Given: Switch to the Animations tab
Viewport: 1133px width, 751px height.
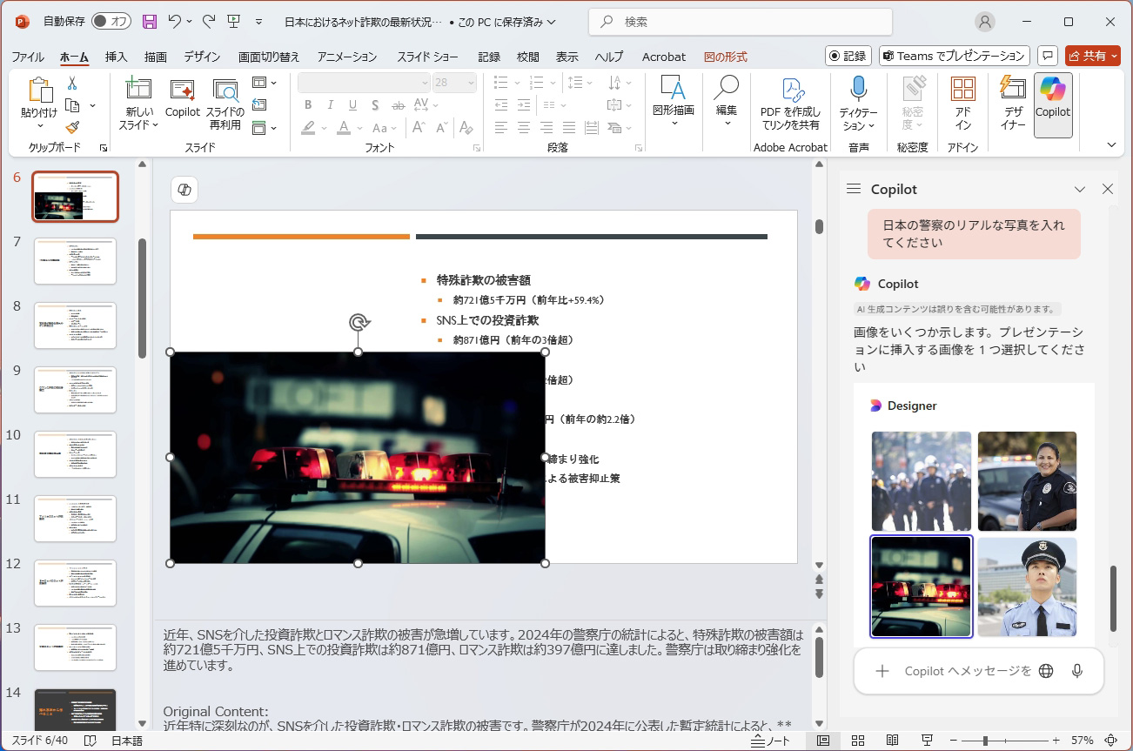Looking at the screenshot, I should (346, 57).
